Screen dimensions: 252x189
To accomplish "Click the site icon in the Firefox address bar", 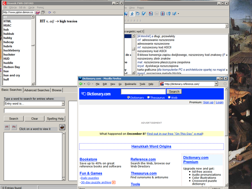I will pyautogui.click(x=162, y=84).
